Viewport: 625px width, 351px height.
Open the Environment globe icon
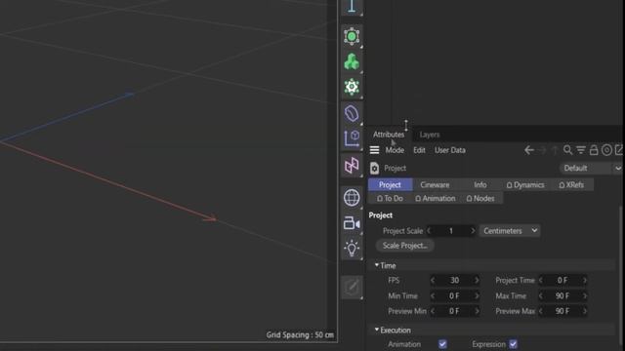pyautogui.click(x=352, y=197)
